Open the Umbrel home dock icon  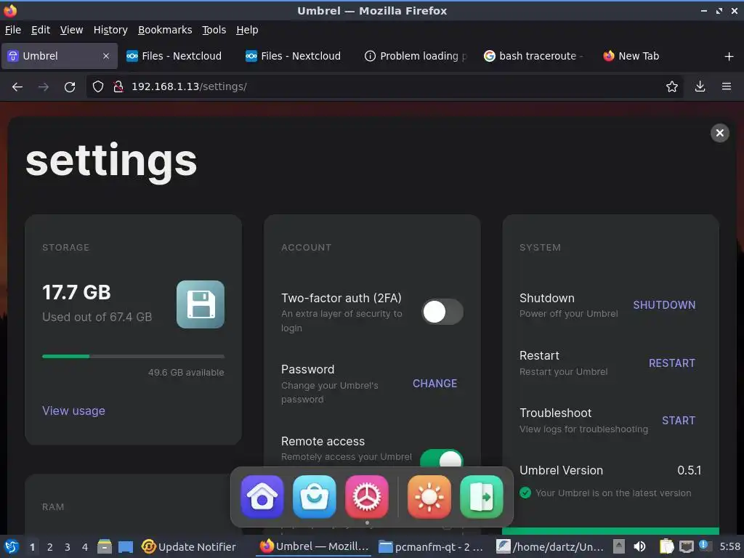click(x=262, y=497)
